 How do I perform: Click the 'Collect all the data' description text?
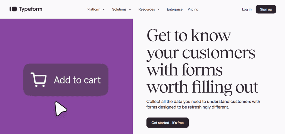(203, 104)
